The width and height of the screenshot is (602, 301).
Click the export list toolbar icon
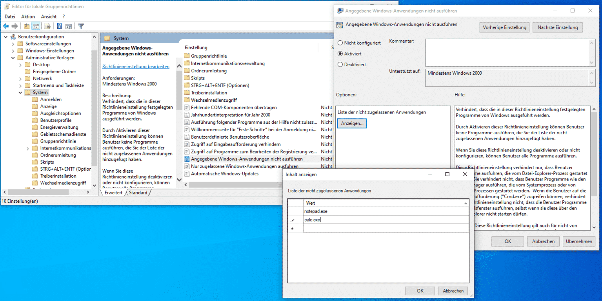pyautogui.click(x=47, y=26)
